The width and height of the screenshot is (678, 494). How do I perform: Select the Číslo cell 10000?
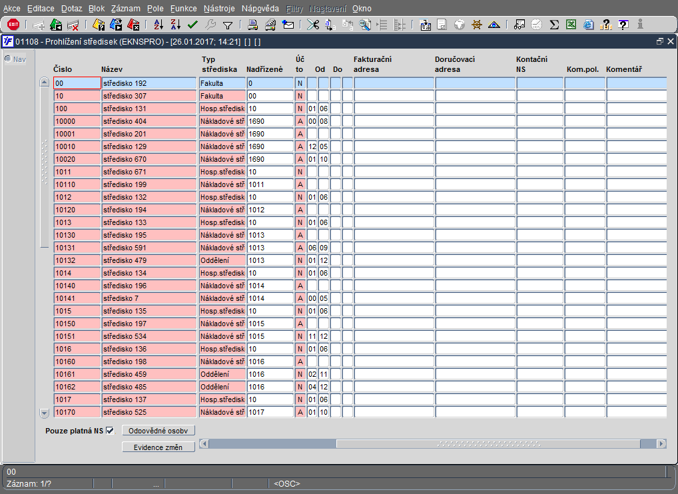point(77,121)
